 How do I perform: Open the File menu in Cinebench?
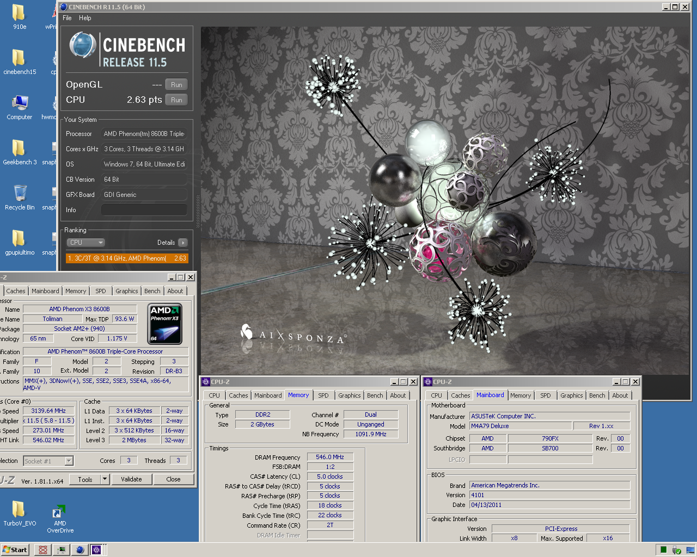click(67, 18)
